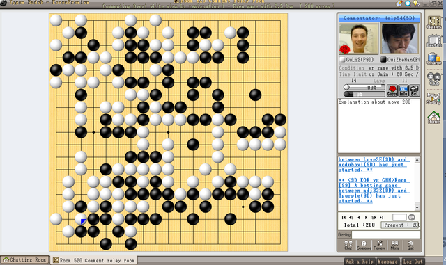Click the Log Out button

point(413,262)
